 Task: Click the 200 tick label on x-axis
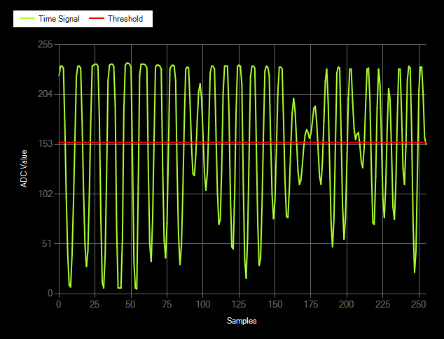click(347, 304)
